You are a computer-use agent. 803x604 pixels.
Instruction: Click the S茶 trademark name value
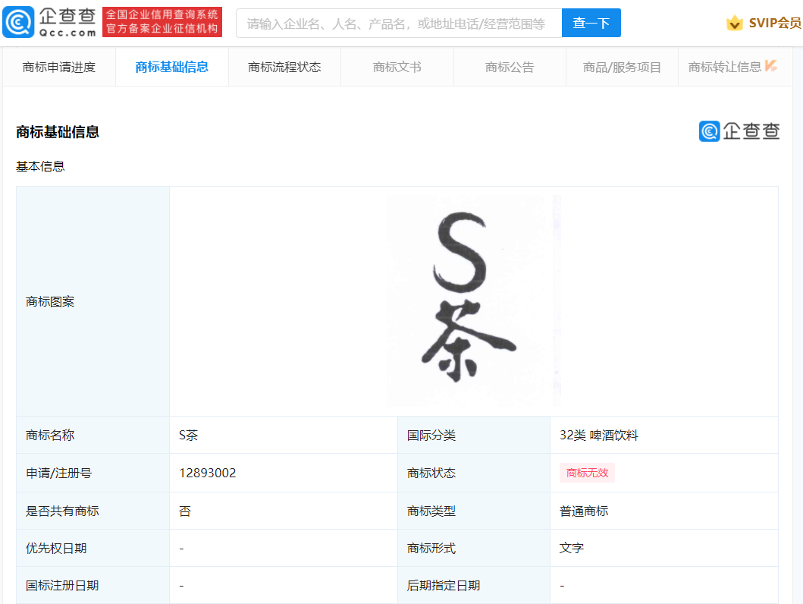pyautogui.click(x=188, y=435)
